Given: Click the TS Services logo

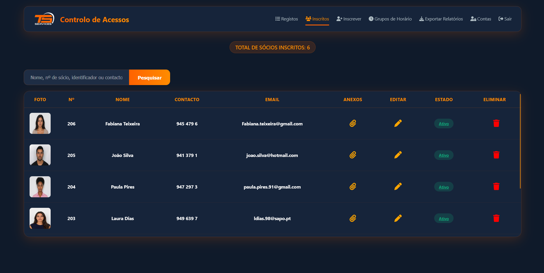Looking at the screenshot, I should (44, 19).
